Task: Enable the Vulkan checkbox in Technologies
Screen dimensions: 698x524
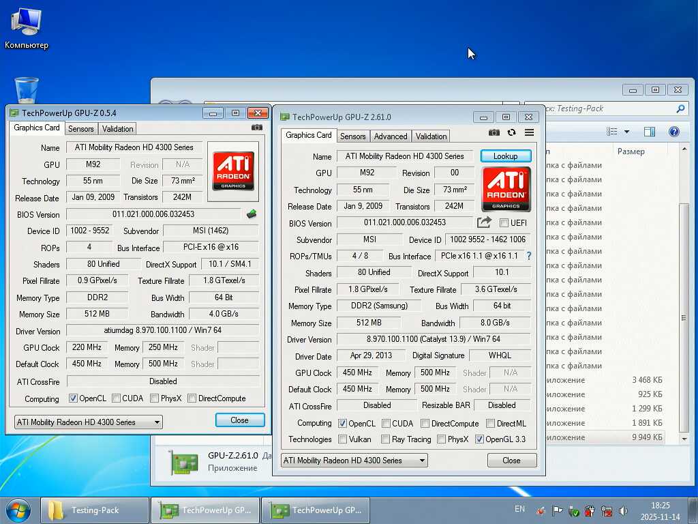Action: pos(343,439)
